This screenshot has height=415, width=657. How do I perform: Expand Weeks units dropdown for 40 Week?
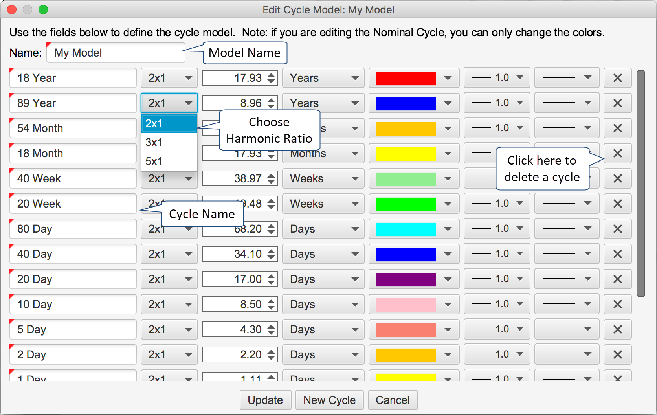pos(323,178)
